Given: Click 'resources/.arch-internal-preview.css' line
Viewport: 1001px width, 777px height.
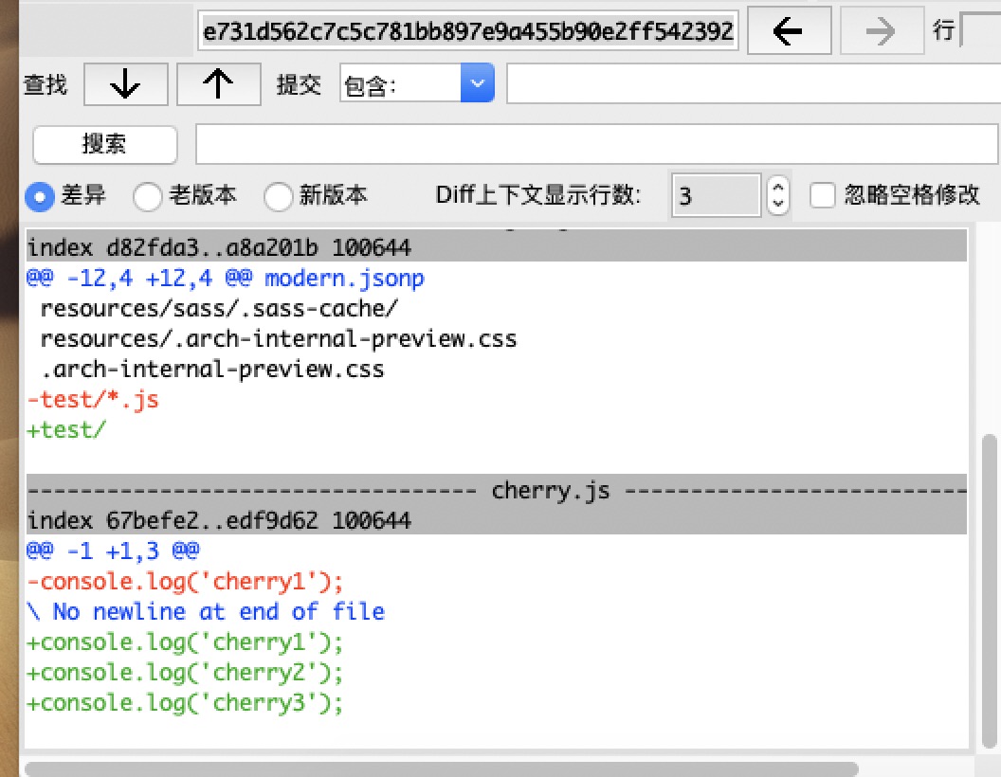Looking at the screenshot, I should pyautogui.click(x=279, y=338).
